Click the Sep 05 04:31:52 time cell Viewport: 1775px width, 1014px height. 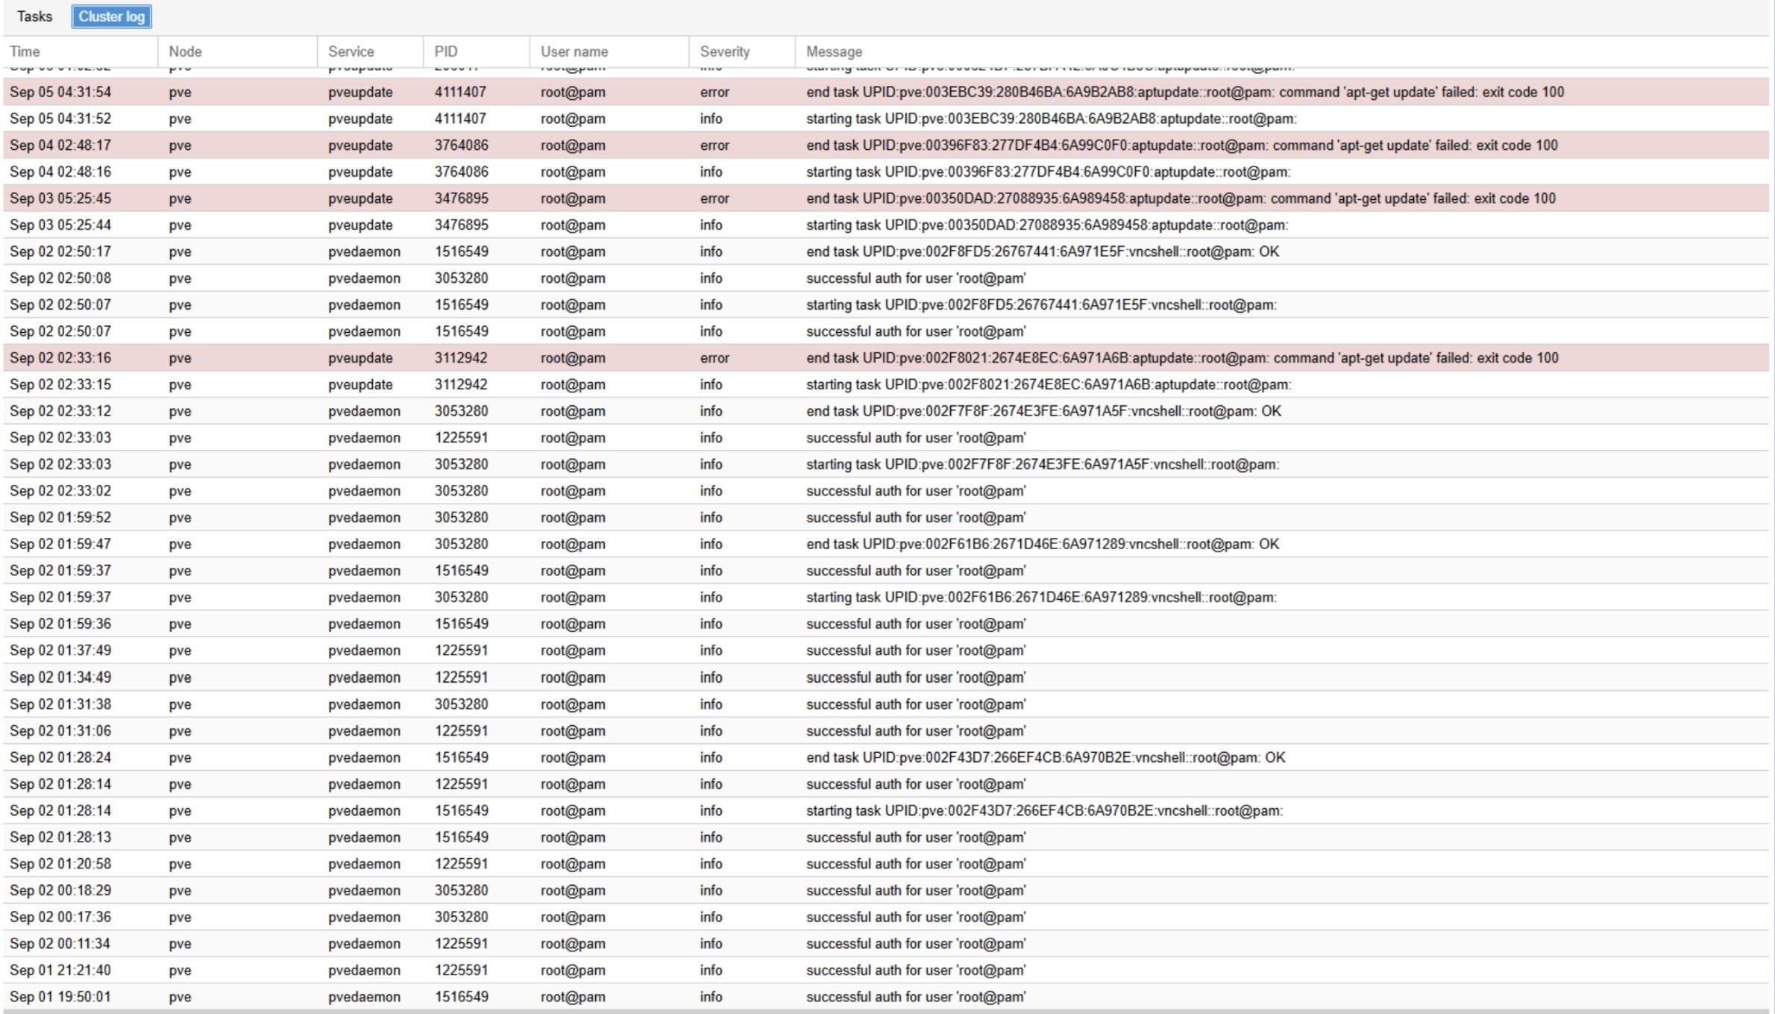click(x=60, y=119)
